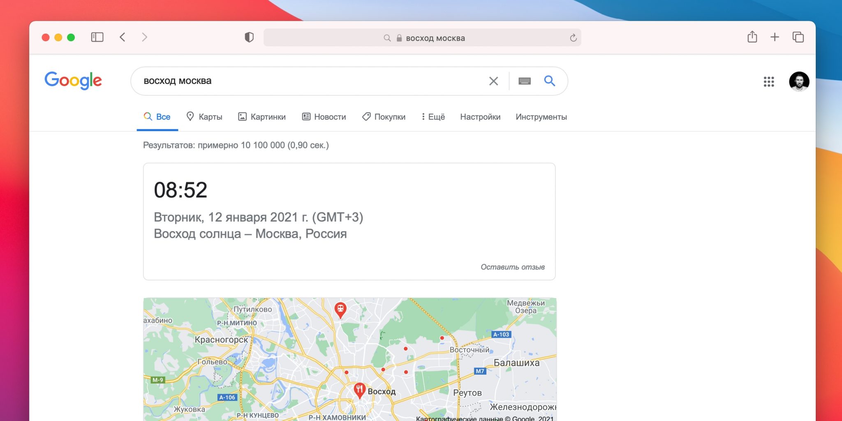The width and height of the screenshot is (842, 421).
Task: Click the Р-Н МИТИНО label on the map
Action: coord(237,323)
